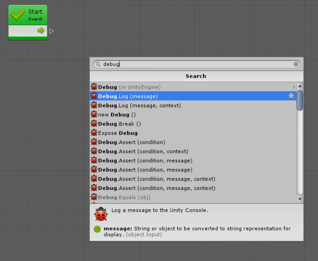Click the magnifying glass icon in search field

(98, 64)
